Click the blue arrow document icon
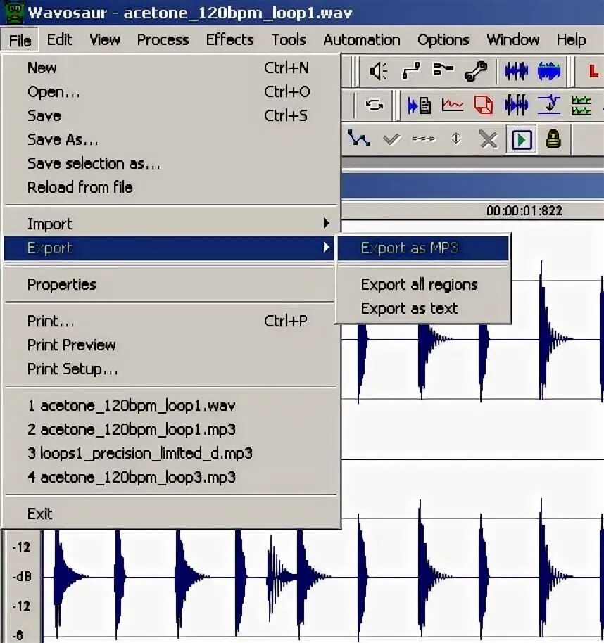604x643 pixels. click(x=419, y=106)
